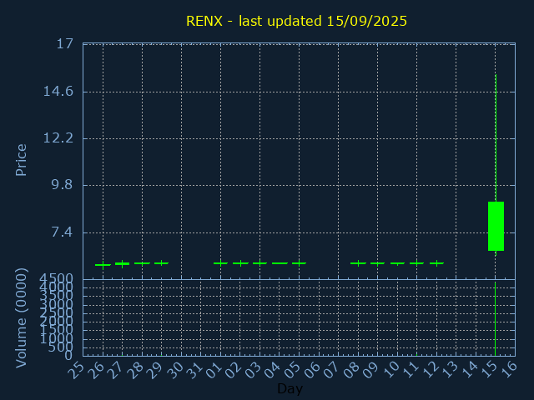The height and width of the screenshot is (400, 534).
Task: Click the candlestick on day 11
Action: (x=417, y=263)
